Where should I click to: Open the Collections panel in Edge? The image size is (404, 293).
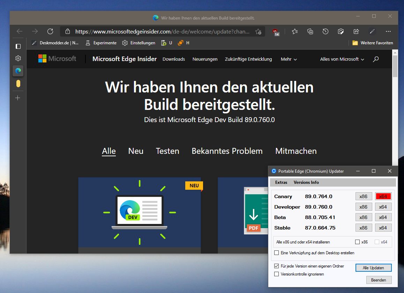[310, 31]
